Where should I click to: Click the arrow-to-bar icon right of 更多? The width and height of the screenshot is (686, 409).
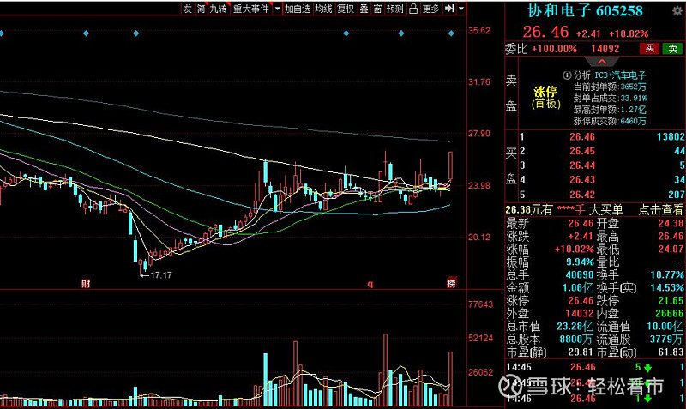point(448,9)
